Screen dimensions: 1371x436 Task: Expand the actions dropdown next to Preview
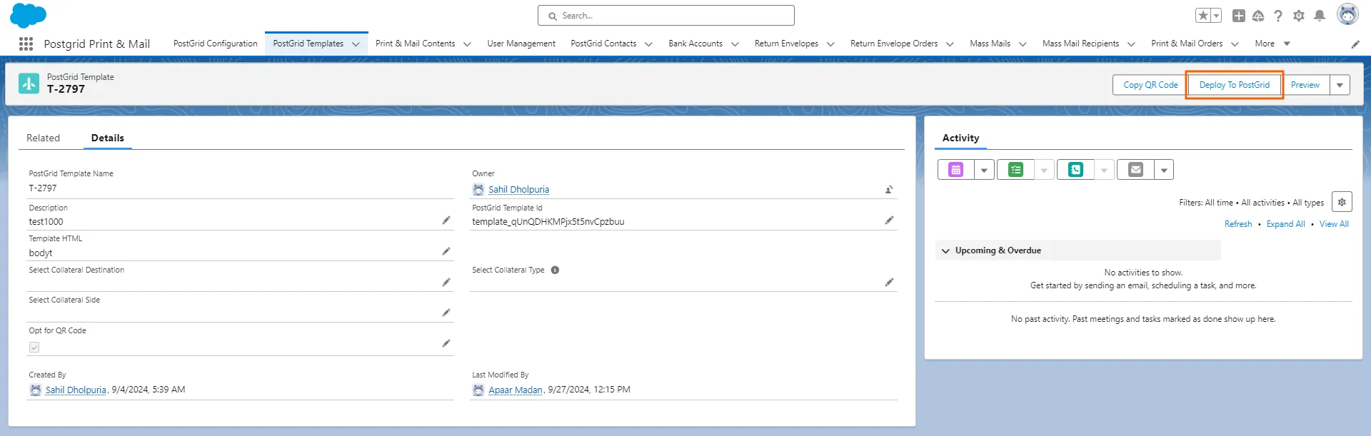[1340, 85]
